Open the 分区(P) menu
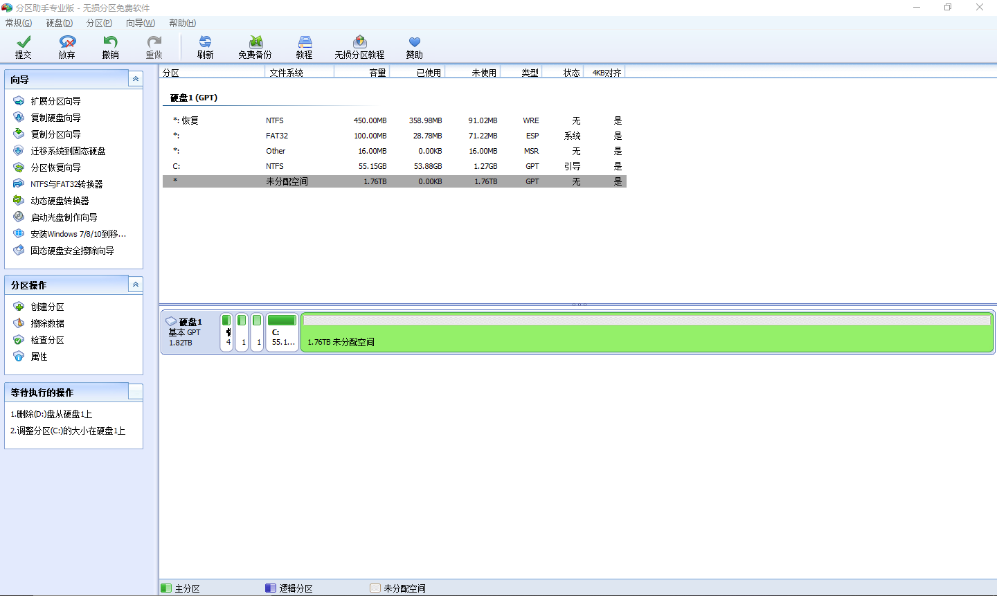997x596 pixels. tap(99, 23)
